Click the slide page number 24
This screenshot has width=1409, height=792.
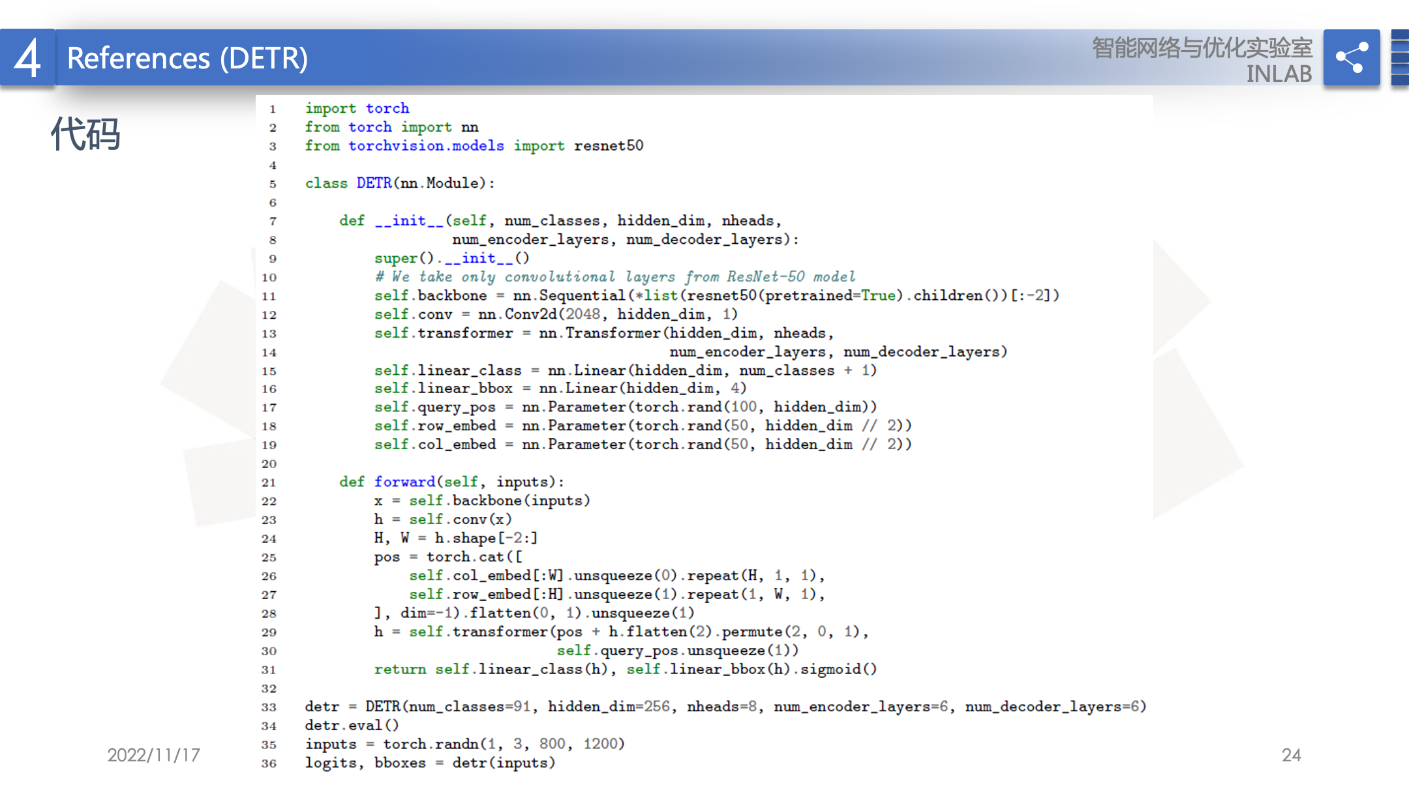click(x=1291, y=755)
